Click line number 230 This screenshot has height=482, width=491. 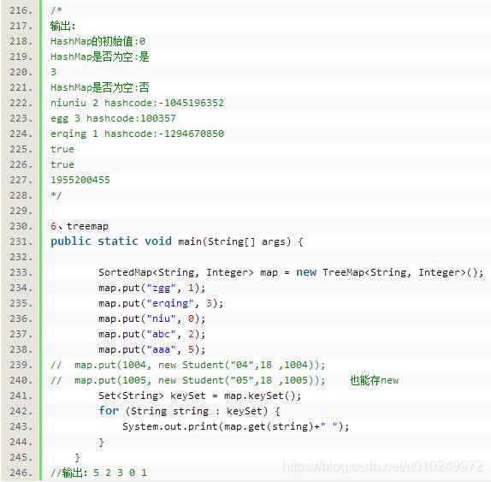point(21,226)
